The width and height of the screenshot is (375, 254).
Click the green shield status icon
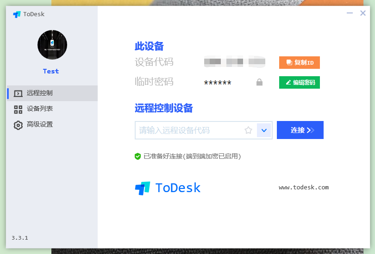coord(137,157)
